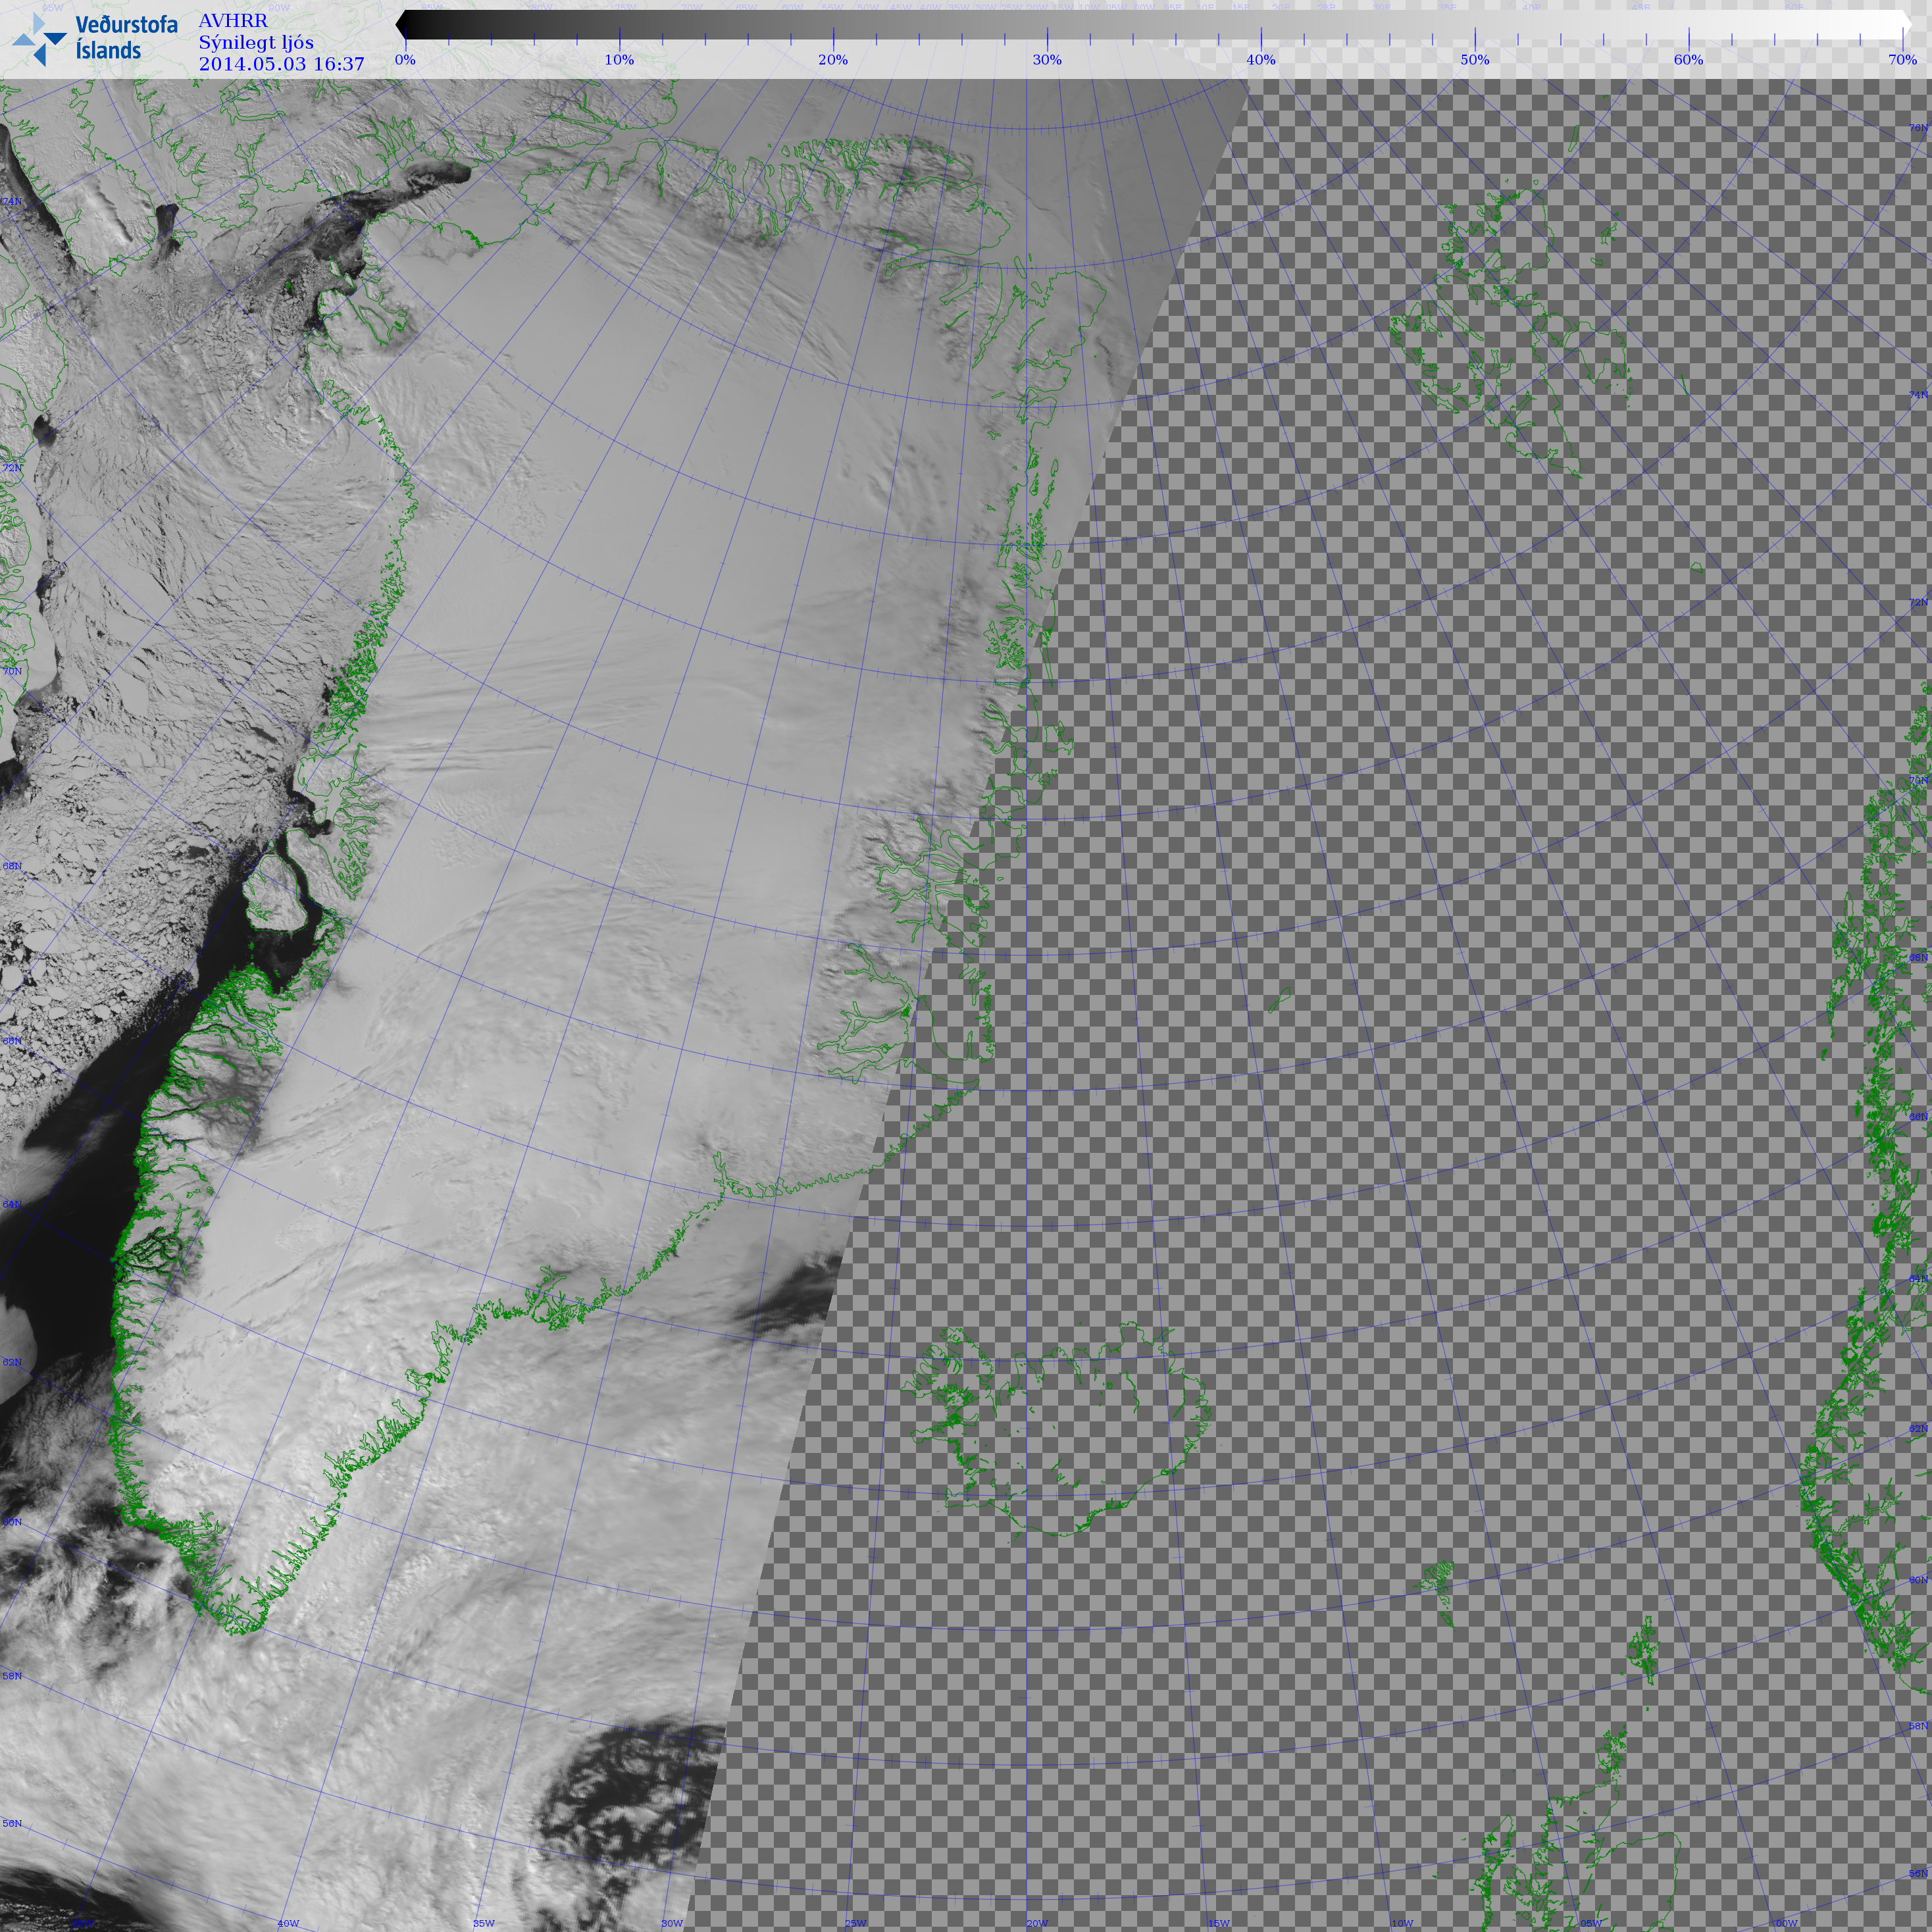Click the 2014.05.03 16:37 timestamp

click(281, 64)
